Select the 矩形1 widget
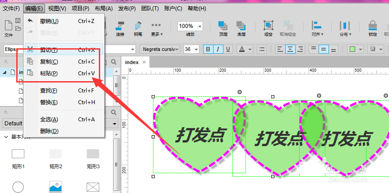 pos(18,159)
